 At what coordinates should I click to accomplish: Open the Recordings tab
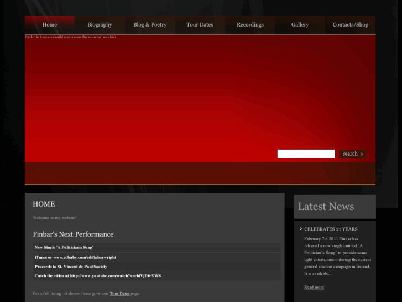[x=250, y=25]
